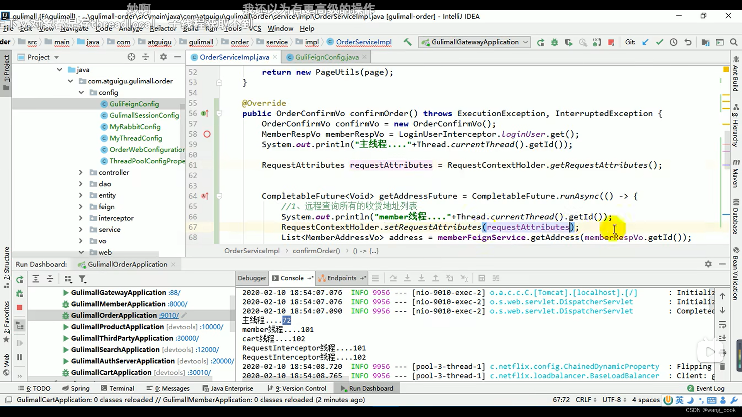Locate current file in Project view

131,57
